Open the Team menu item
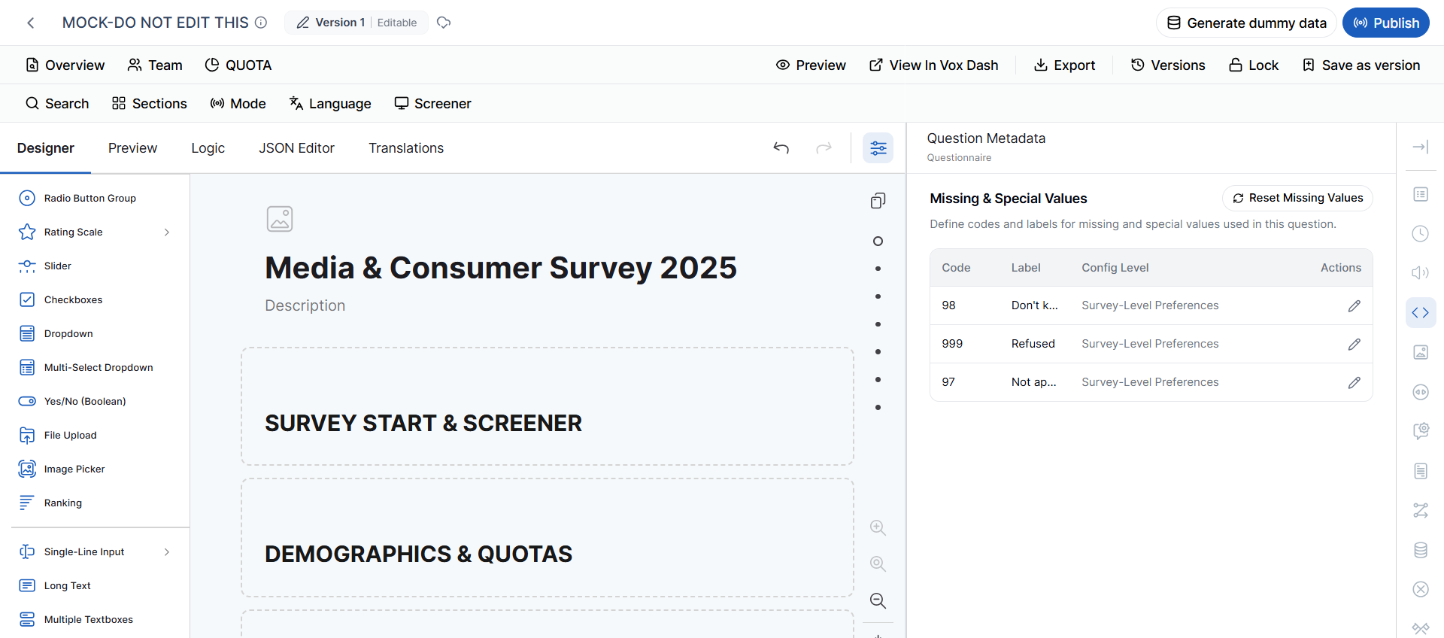This screenshot has width=1444, height=638. (155, 65)
